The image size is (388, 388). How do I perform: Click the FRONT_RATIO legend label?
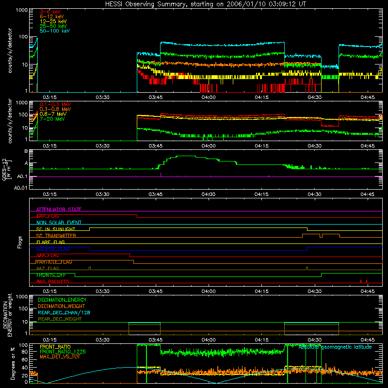point(55,347)
